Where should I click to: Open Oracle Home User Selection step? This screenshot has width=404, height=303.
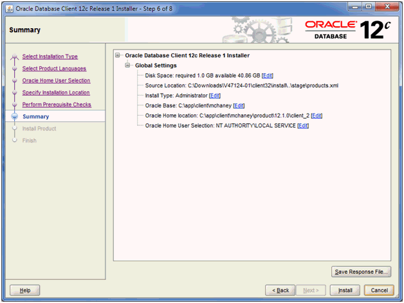click(56, 80)
